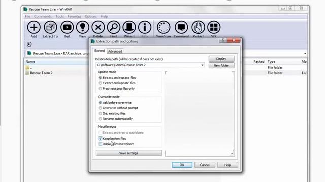
Task: Open the Tools menu
Action: (x=60, y=16)
